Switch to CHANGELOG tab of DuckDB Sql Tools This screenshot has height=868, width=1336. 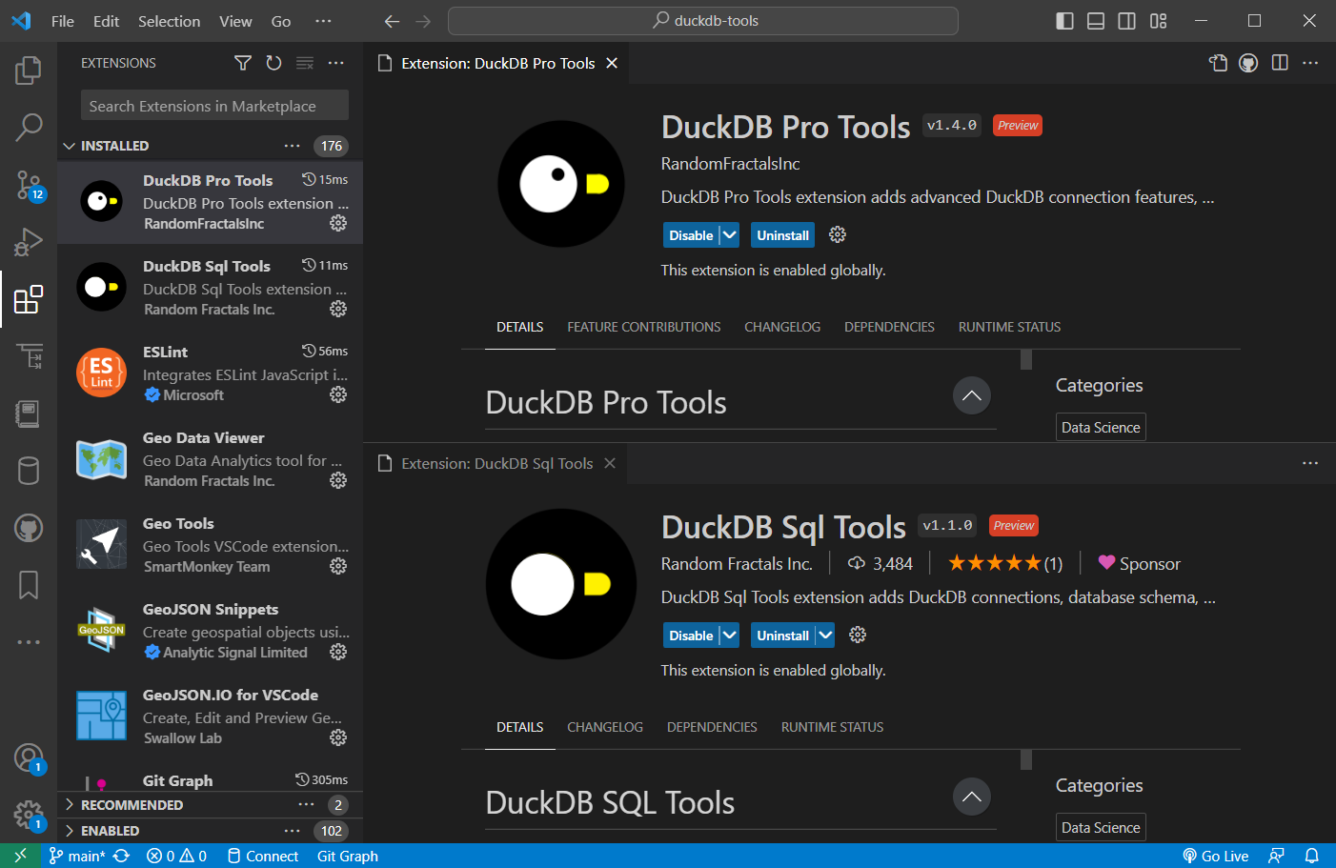[605, 727]
